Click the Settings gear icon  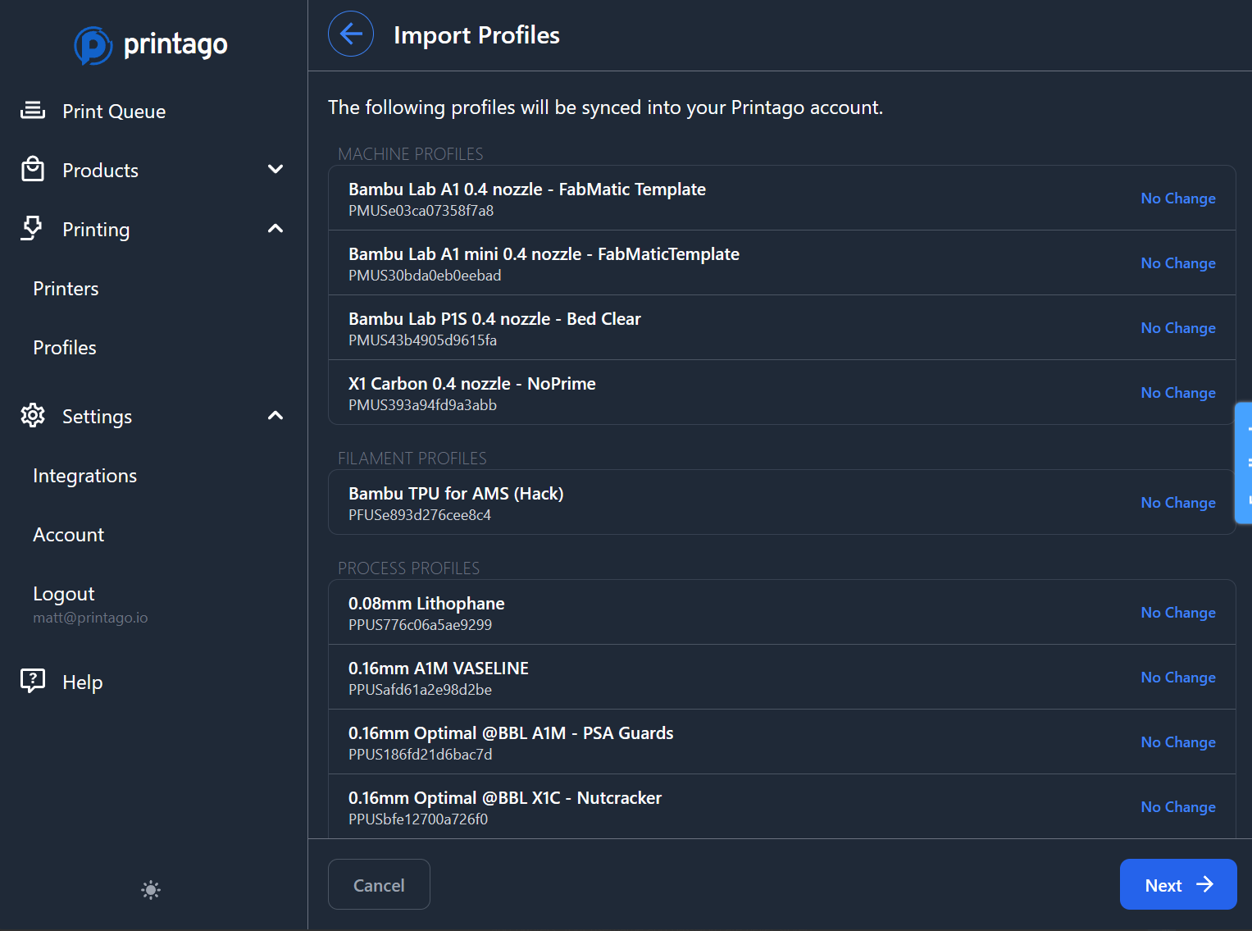pyautogui.click(x=33, y=415)
